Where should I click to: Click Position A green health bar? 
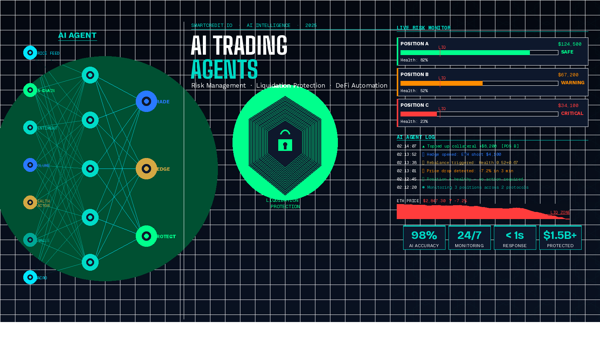[465, 53]
